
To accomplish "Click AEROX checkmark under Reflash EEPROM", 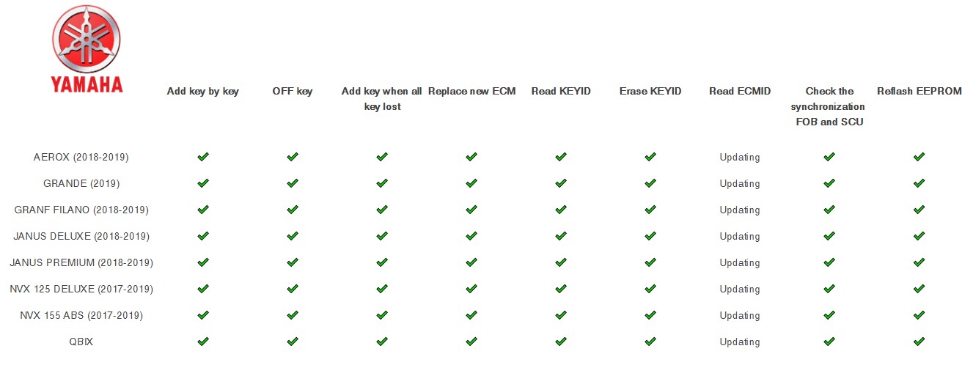I will pos(919,157).
